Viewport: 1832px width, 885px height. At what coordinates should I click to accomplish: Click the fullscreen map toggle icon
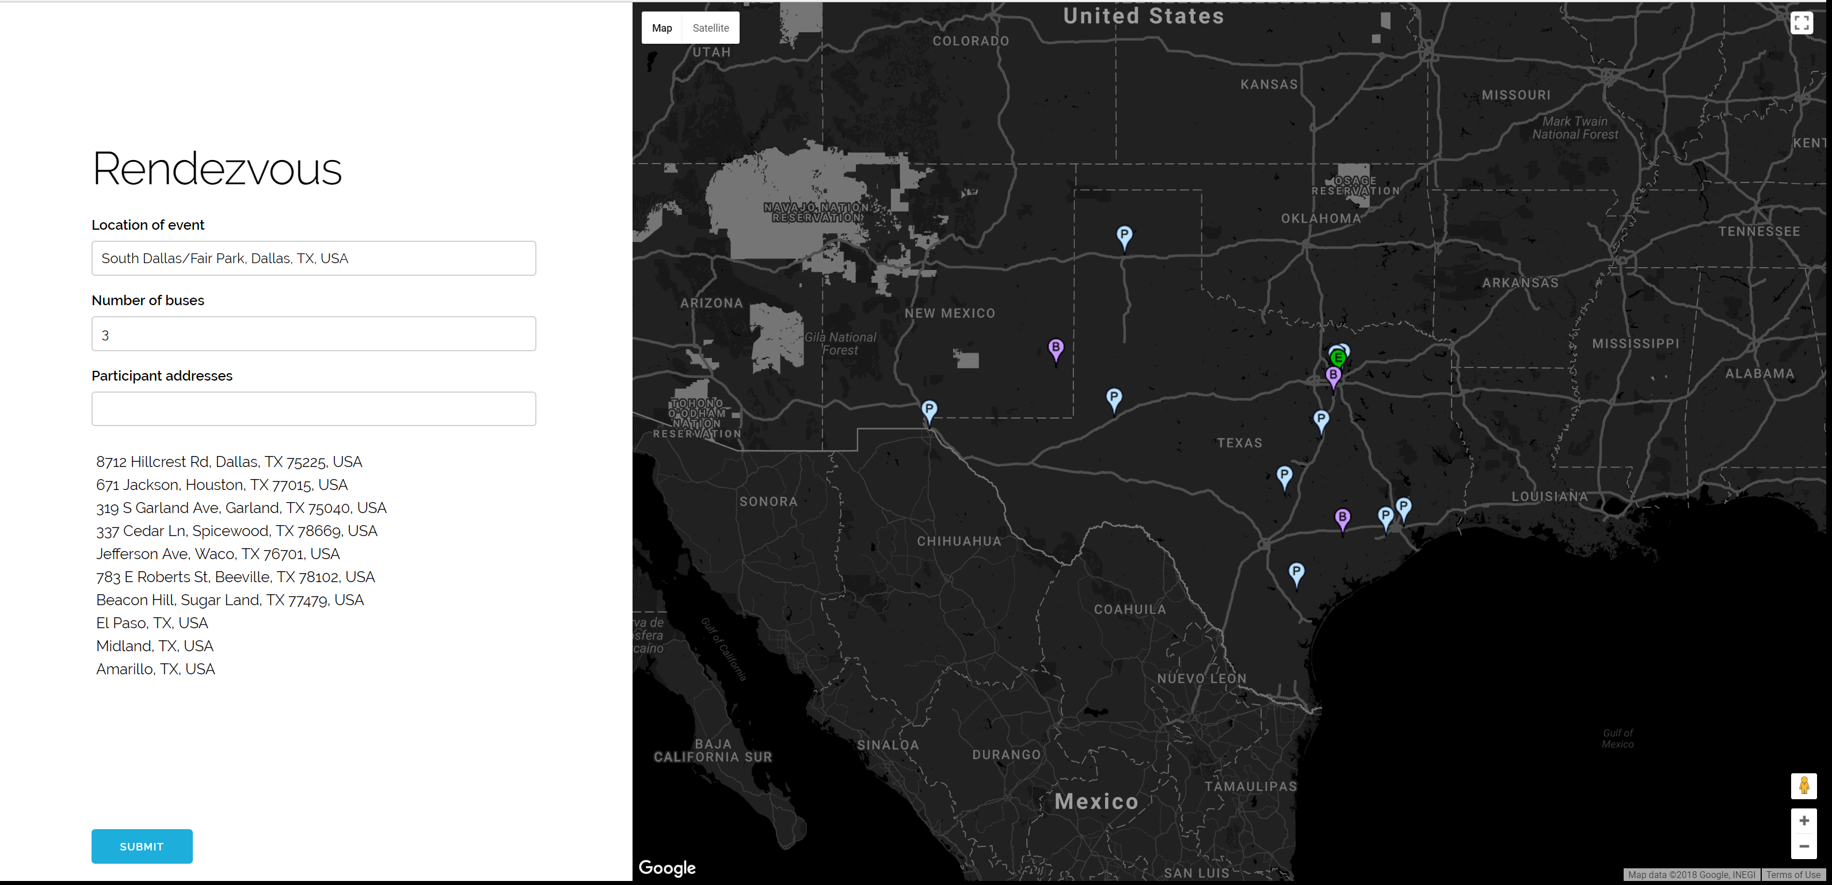tap(1801, 24)
